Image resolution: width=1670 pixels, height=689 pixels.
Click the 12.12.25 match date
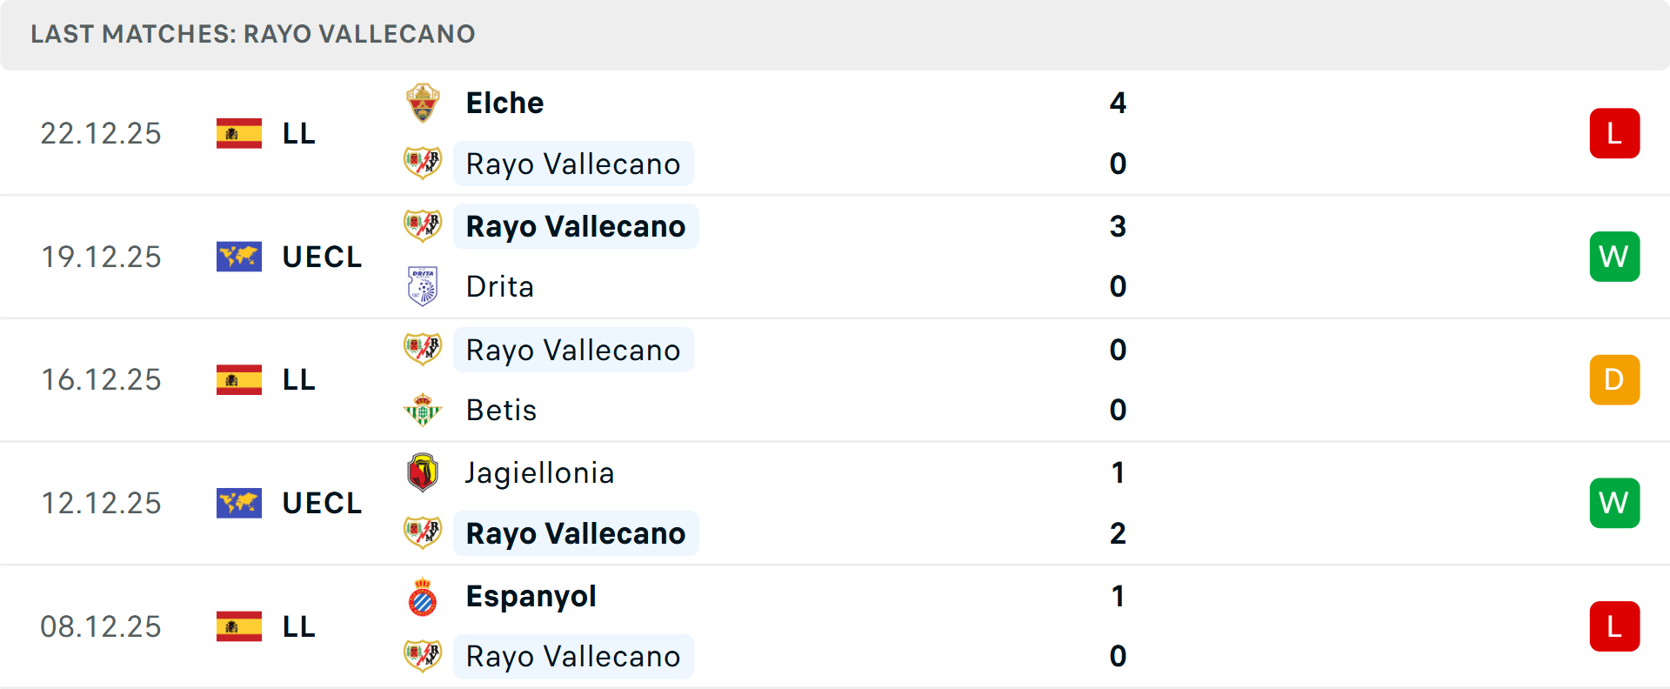(101, 503)
